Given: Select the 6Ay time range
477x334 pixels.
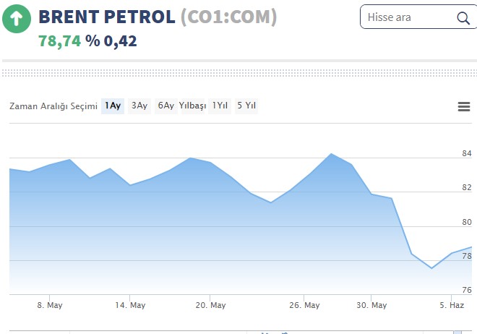Looking at the screenshot, I should [x=166, y=106].
